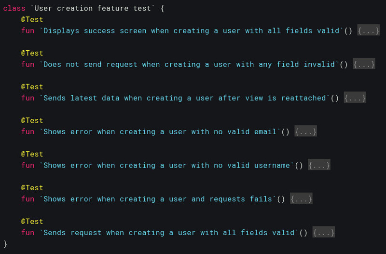Unfold the 'no valid username' test body
Image resolution: width=386 pixels, height=254 pixels.
[319, 165]
